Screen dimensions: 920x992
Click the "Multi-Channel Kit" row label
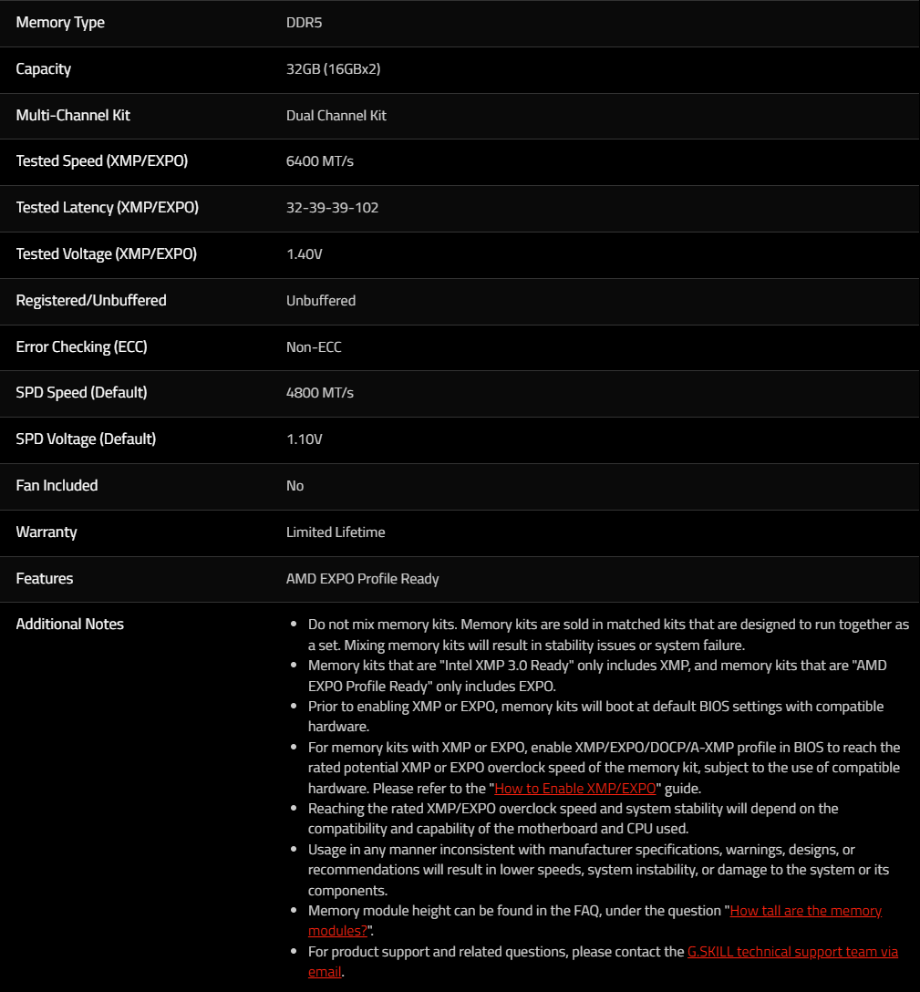[73, 115]
